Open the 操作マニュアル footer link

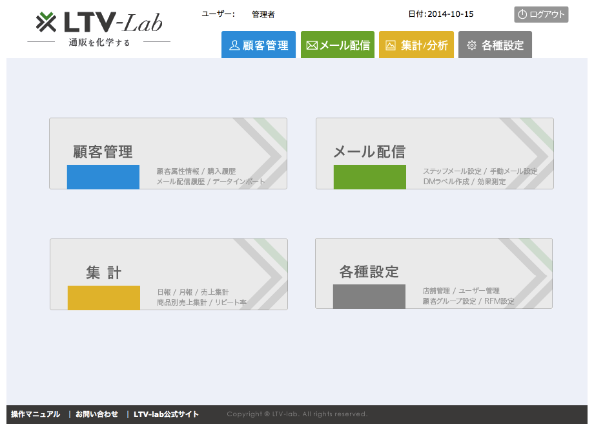36,414
